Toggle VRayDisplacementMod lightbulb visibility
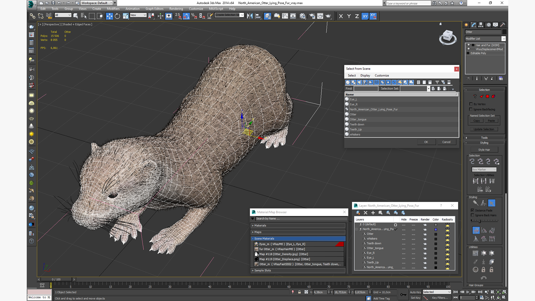The height and width of the screenshot is (301, 535). click(x=468, y=49)
